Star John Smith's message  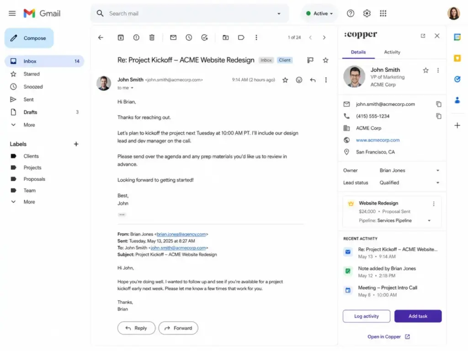(285, 80)
